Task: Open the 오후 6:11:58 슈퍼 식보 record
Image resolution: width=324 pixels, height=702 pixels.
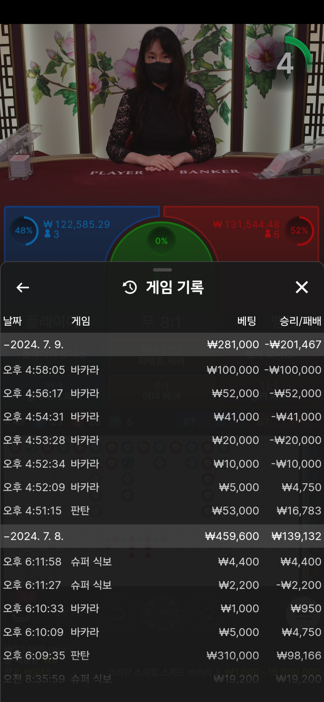Action: pos(162,562)
